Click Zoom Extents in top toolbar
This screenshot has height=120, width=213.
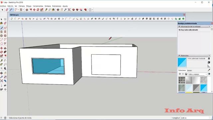click(69, 10)
